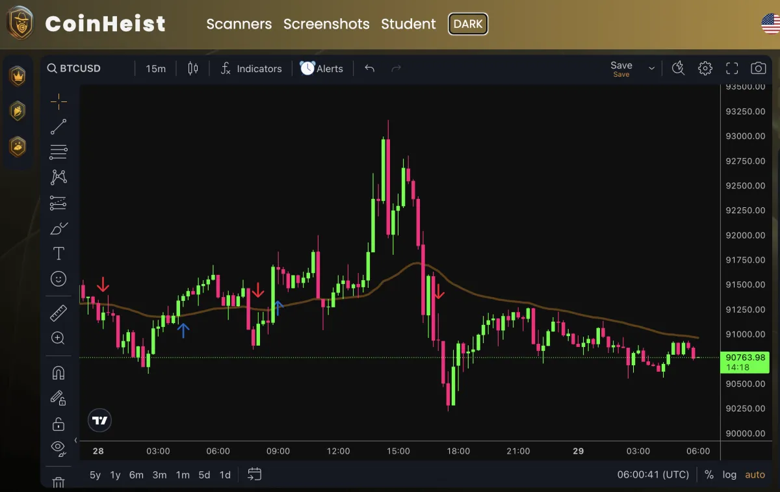Redo the chart action
The width and height of the screenshot is (780, 492).
click(x=396, y=68)
